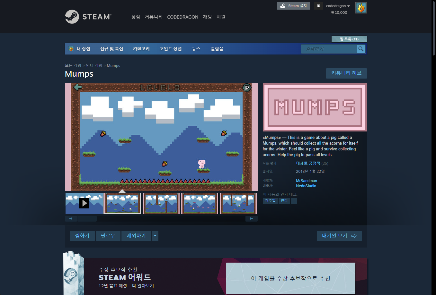Viewport: 436px width, 295px height.
Task: Click 팔로우 button
Action: pyautogui.click(x=108, y=236)
